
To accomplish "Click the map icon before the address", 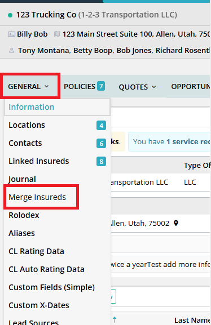I will click(57, 34).
